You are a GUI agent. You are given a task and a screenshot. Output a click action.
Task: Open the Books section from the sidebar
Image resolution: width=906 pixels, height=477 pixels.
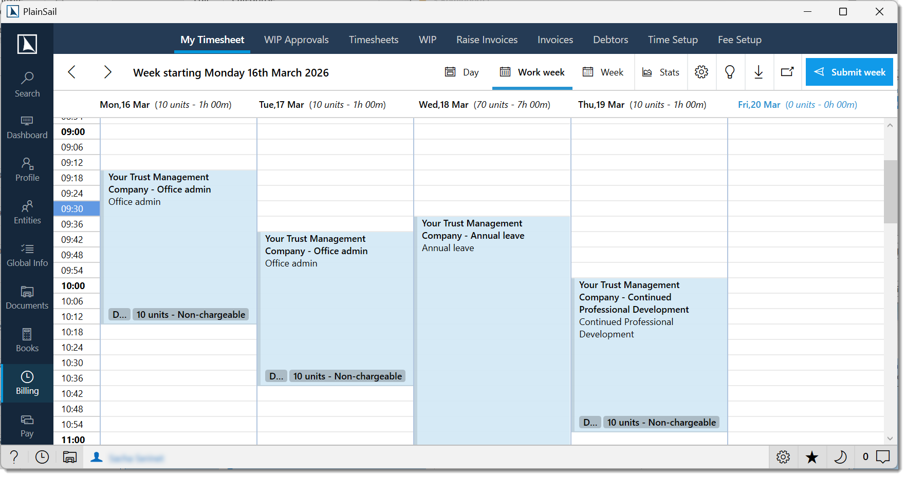pos(27,340)
